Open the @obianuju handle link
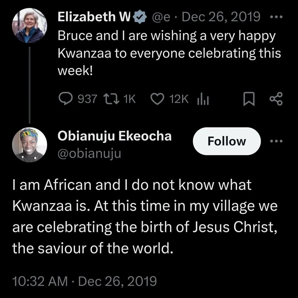Screen dimensions: 298x298 click(89, 154)
